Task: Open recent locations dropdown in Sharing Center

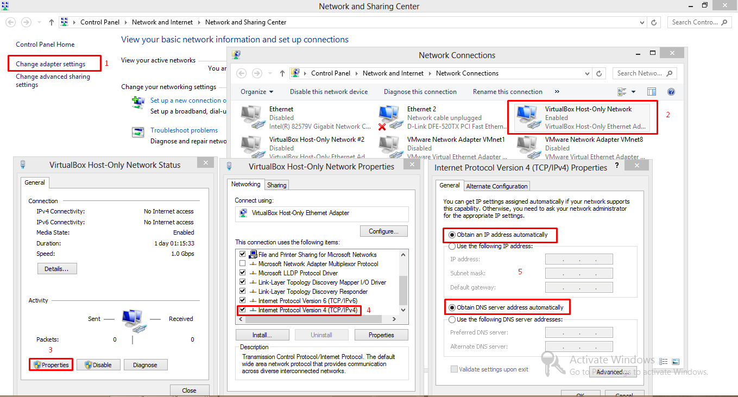Action: tap(39, 22)
